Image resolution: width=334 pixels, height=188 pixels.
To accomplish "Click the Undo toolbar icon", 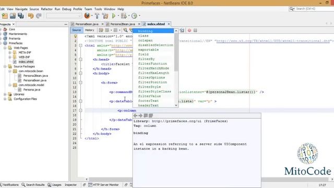I will 31,16.
